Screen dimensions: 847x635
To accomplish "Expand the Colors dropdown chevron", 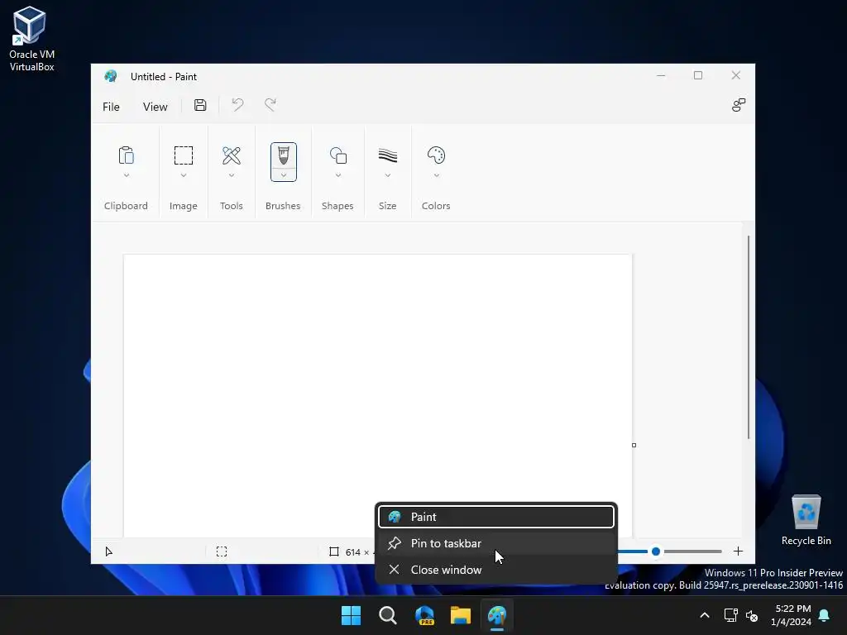I will point(436,175).
